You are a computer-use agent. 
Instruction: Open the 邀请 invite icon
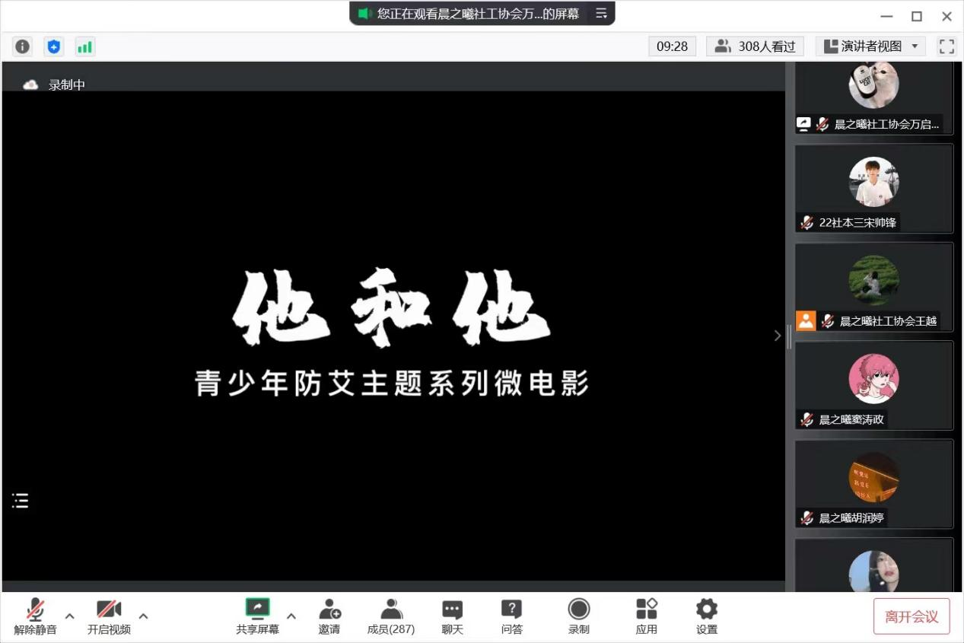pos(329,616)
